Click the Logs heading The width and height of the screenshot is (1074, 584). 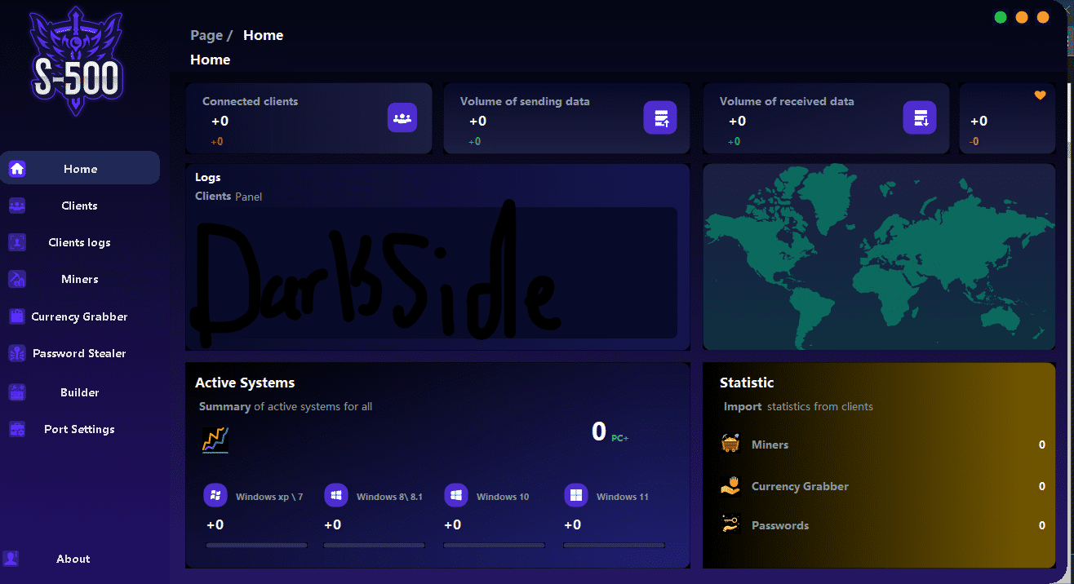click(x=208, y=177)
